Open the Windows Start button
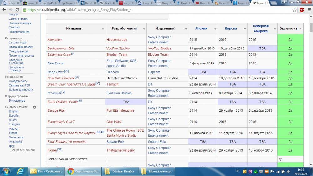313x176 pixels. (6, 171)
